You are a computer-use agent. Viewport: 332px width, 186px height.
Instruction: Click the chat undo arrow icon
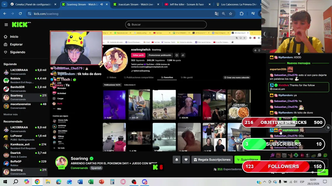[x=328, y=128]
